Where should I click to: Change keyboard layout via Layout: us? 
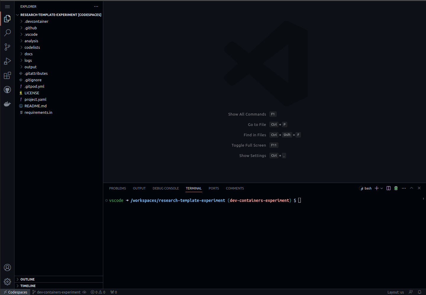pos(396,292)
